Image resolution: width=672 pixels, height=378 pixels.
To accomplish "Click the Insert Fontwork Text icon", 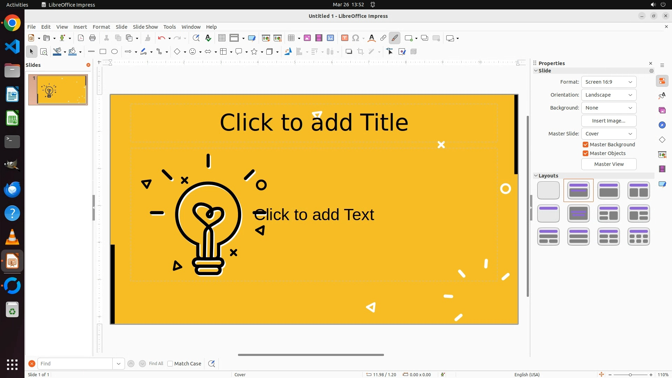I will (x=372, y=38).
